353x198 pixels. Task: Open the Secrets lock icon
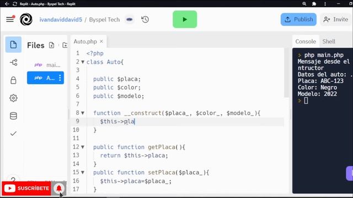point(13,80)
